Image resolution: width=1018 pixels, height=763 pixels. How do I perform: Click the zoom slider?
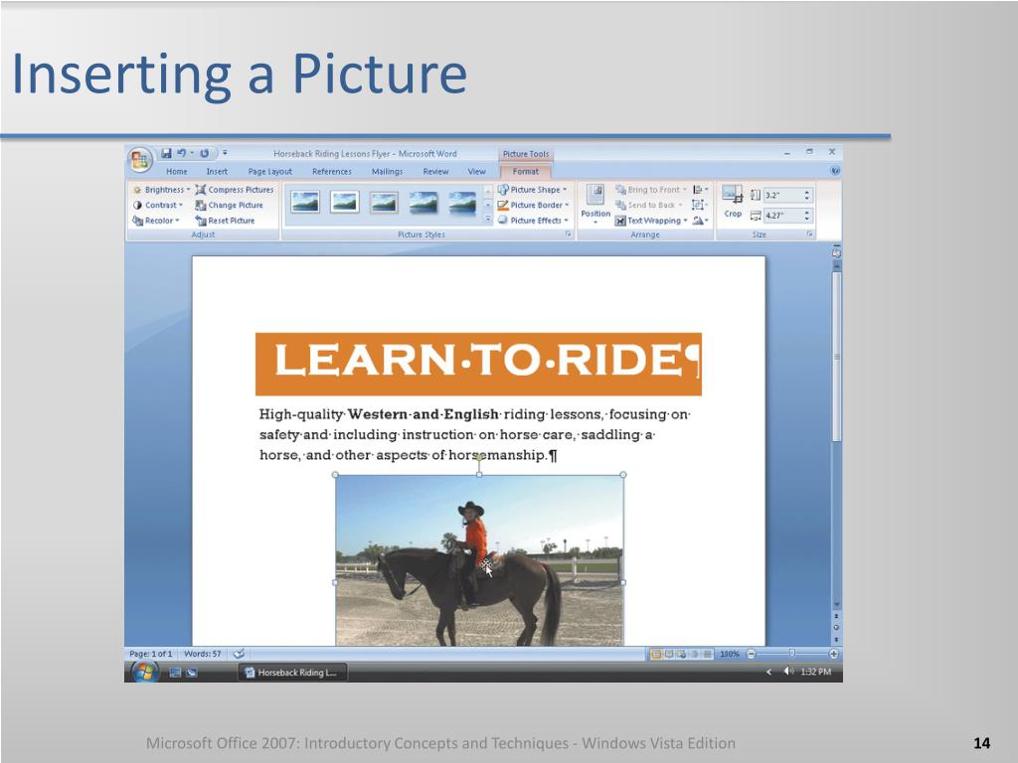point(792,654)
